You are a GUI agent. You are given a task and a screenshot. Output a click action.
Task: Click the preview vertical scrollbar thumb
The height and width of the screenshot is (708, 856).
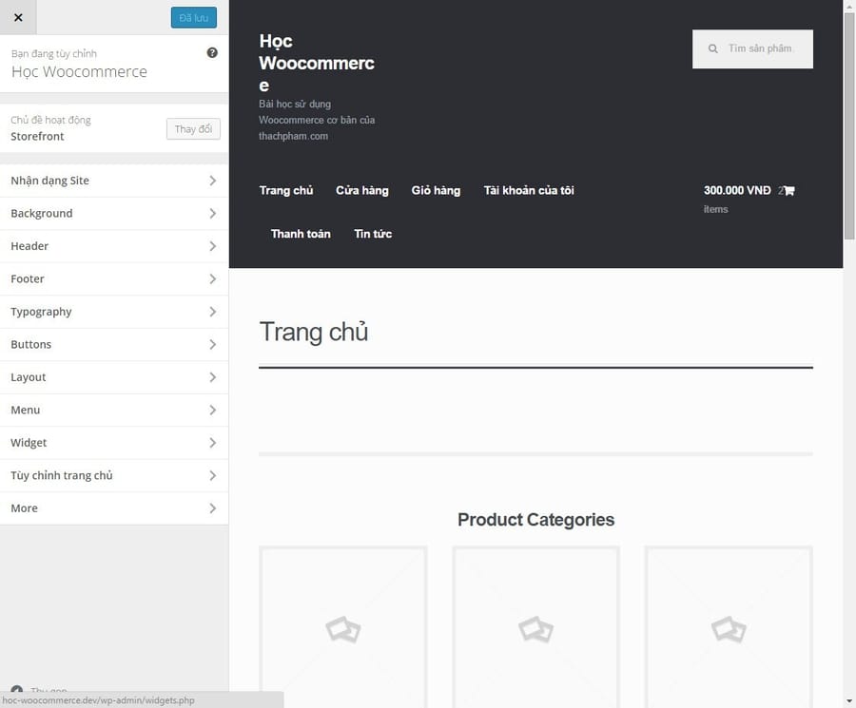[849, 125]
